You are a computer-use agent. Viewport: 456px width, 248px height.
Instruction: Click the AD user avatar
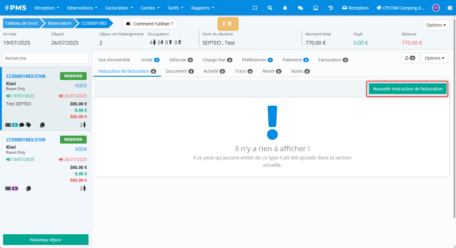point(435,8)
